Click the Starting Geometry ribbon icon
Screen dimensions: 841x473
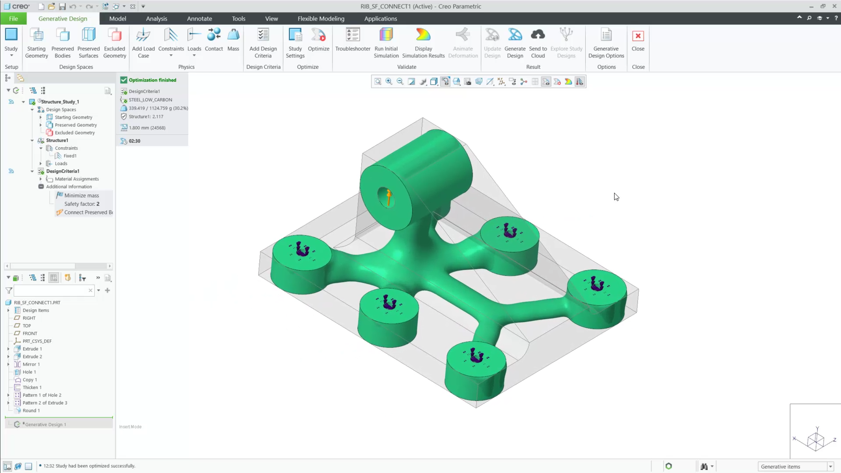(37, 43)
